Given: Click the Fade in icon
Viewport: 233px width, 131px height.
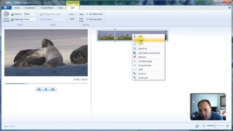Looking at the screenshot, I should 12,14.
